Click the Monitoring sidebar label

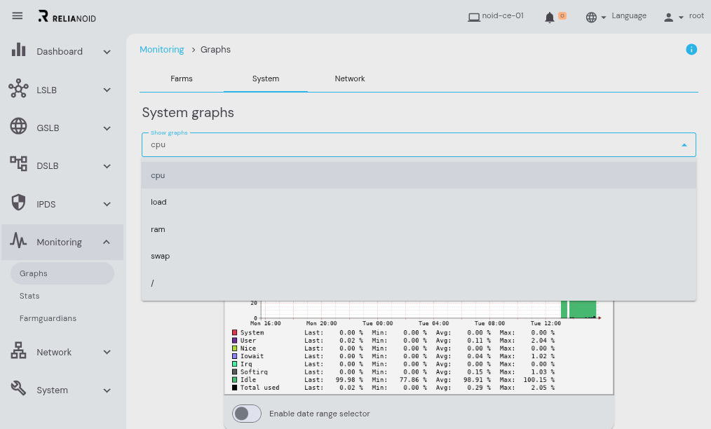point(60,242)
